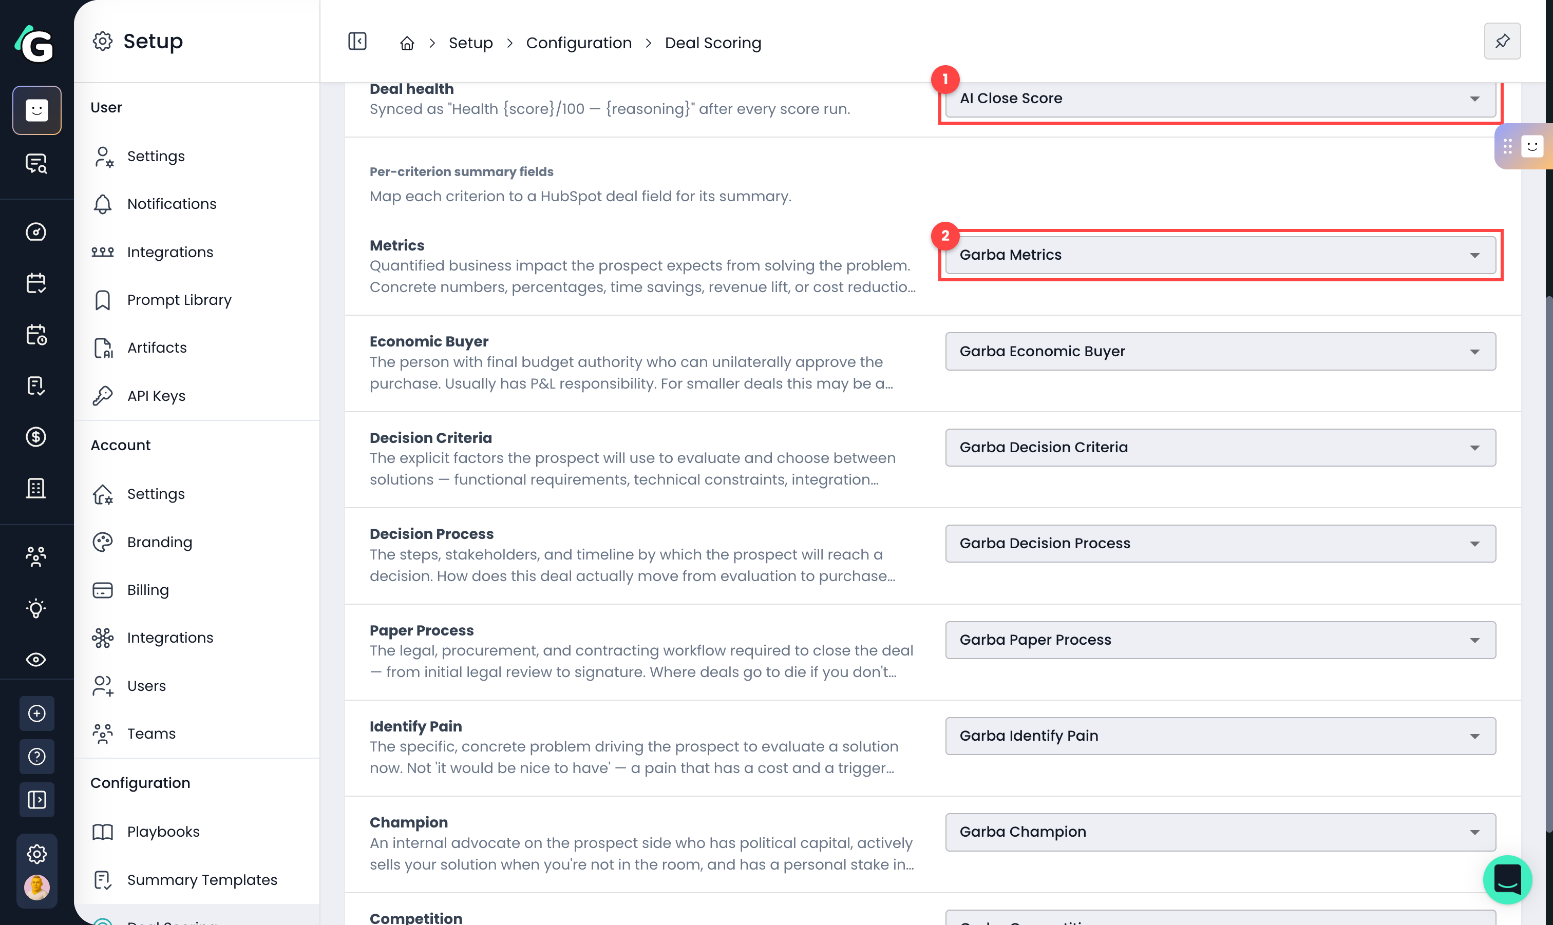Open the calendar check icon in left rail
1553x925 pixels.
36,283
